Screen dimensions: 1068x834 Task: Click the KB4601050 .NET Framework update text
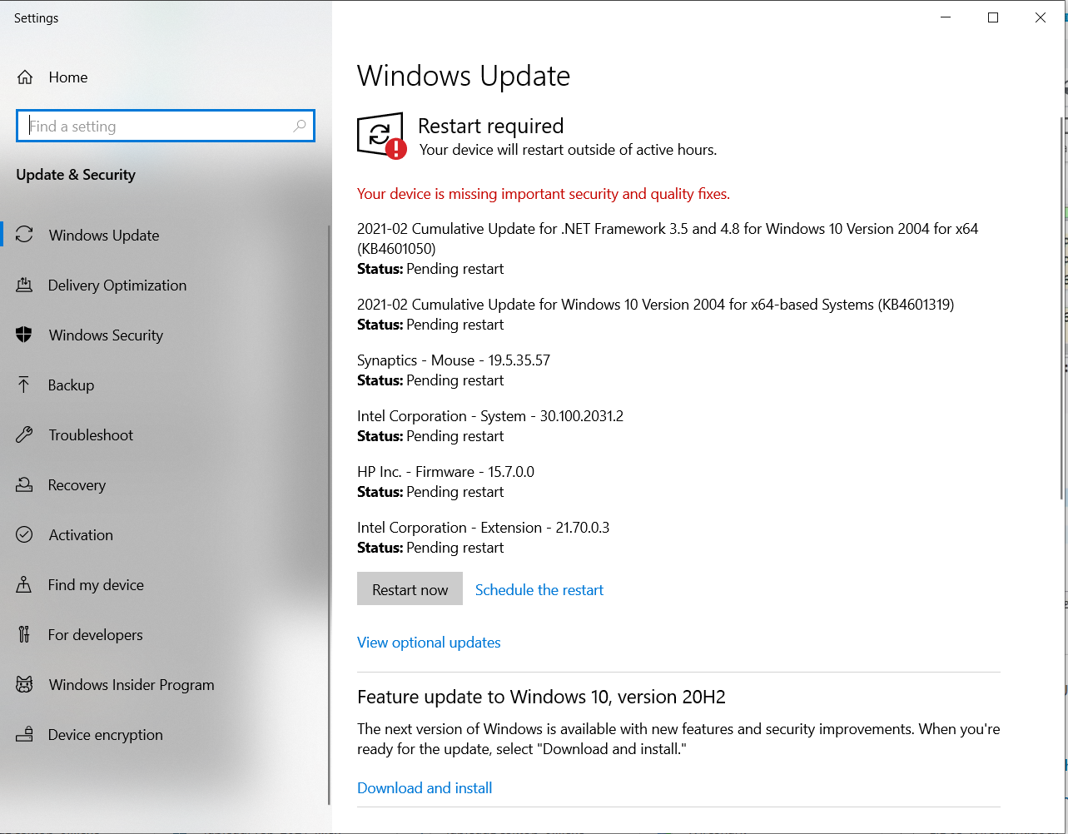[x=668, y=238]
